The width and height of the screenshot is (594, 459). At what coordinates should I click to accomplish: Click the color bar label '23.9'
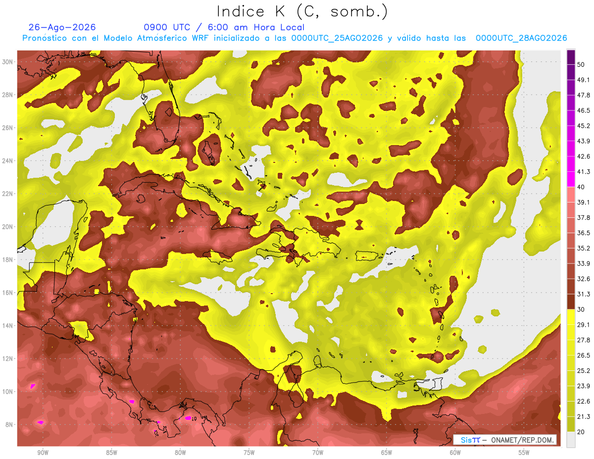(x=584, y=386)
